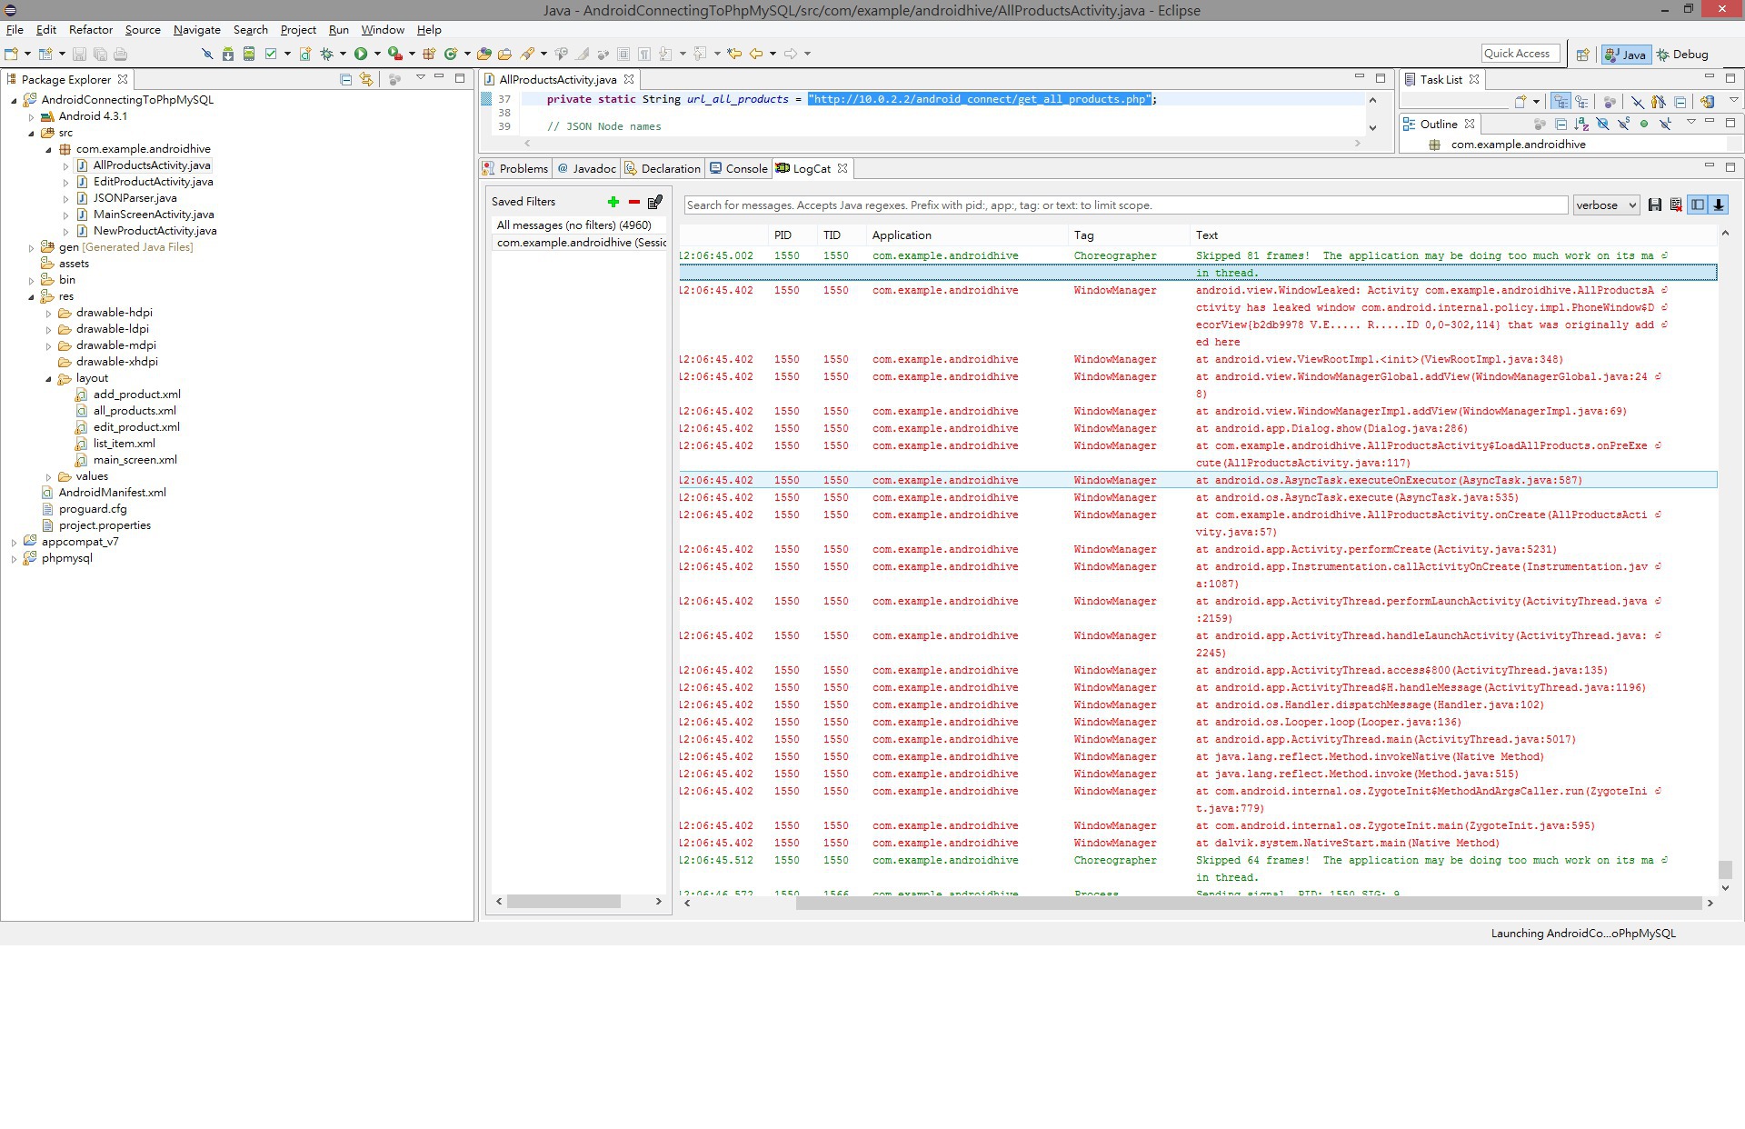1745x1129 pixels.
Task: Collapse the src folder
Action: 31,133
